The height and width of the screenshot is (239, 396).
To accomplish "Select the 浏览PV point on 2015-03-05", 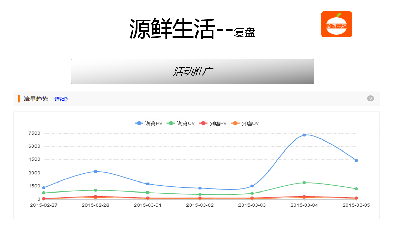I will tap(356, 160).
